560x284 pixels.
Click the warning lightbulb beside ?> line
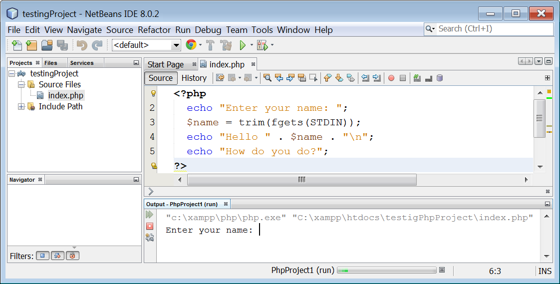tap(154, 165)
